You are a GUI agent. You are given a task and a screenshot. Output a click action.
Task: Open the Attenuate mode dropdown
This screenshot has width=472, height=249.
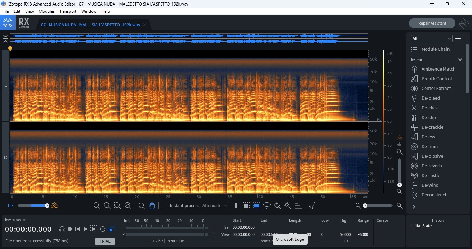coord(215,205)
